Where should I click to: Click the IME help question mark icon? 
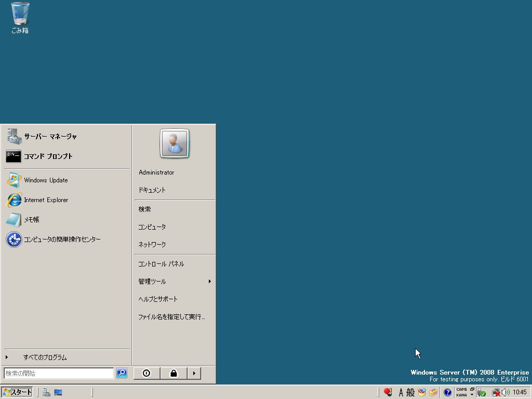click(x=447, y=392)
